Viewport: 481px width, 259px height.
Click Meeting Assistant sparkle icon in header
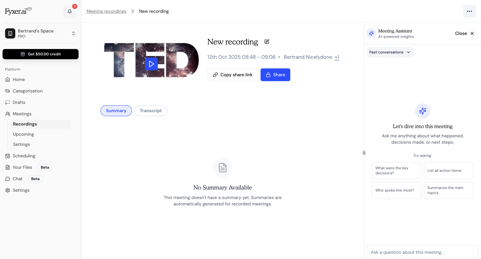(x=371, y=33)
